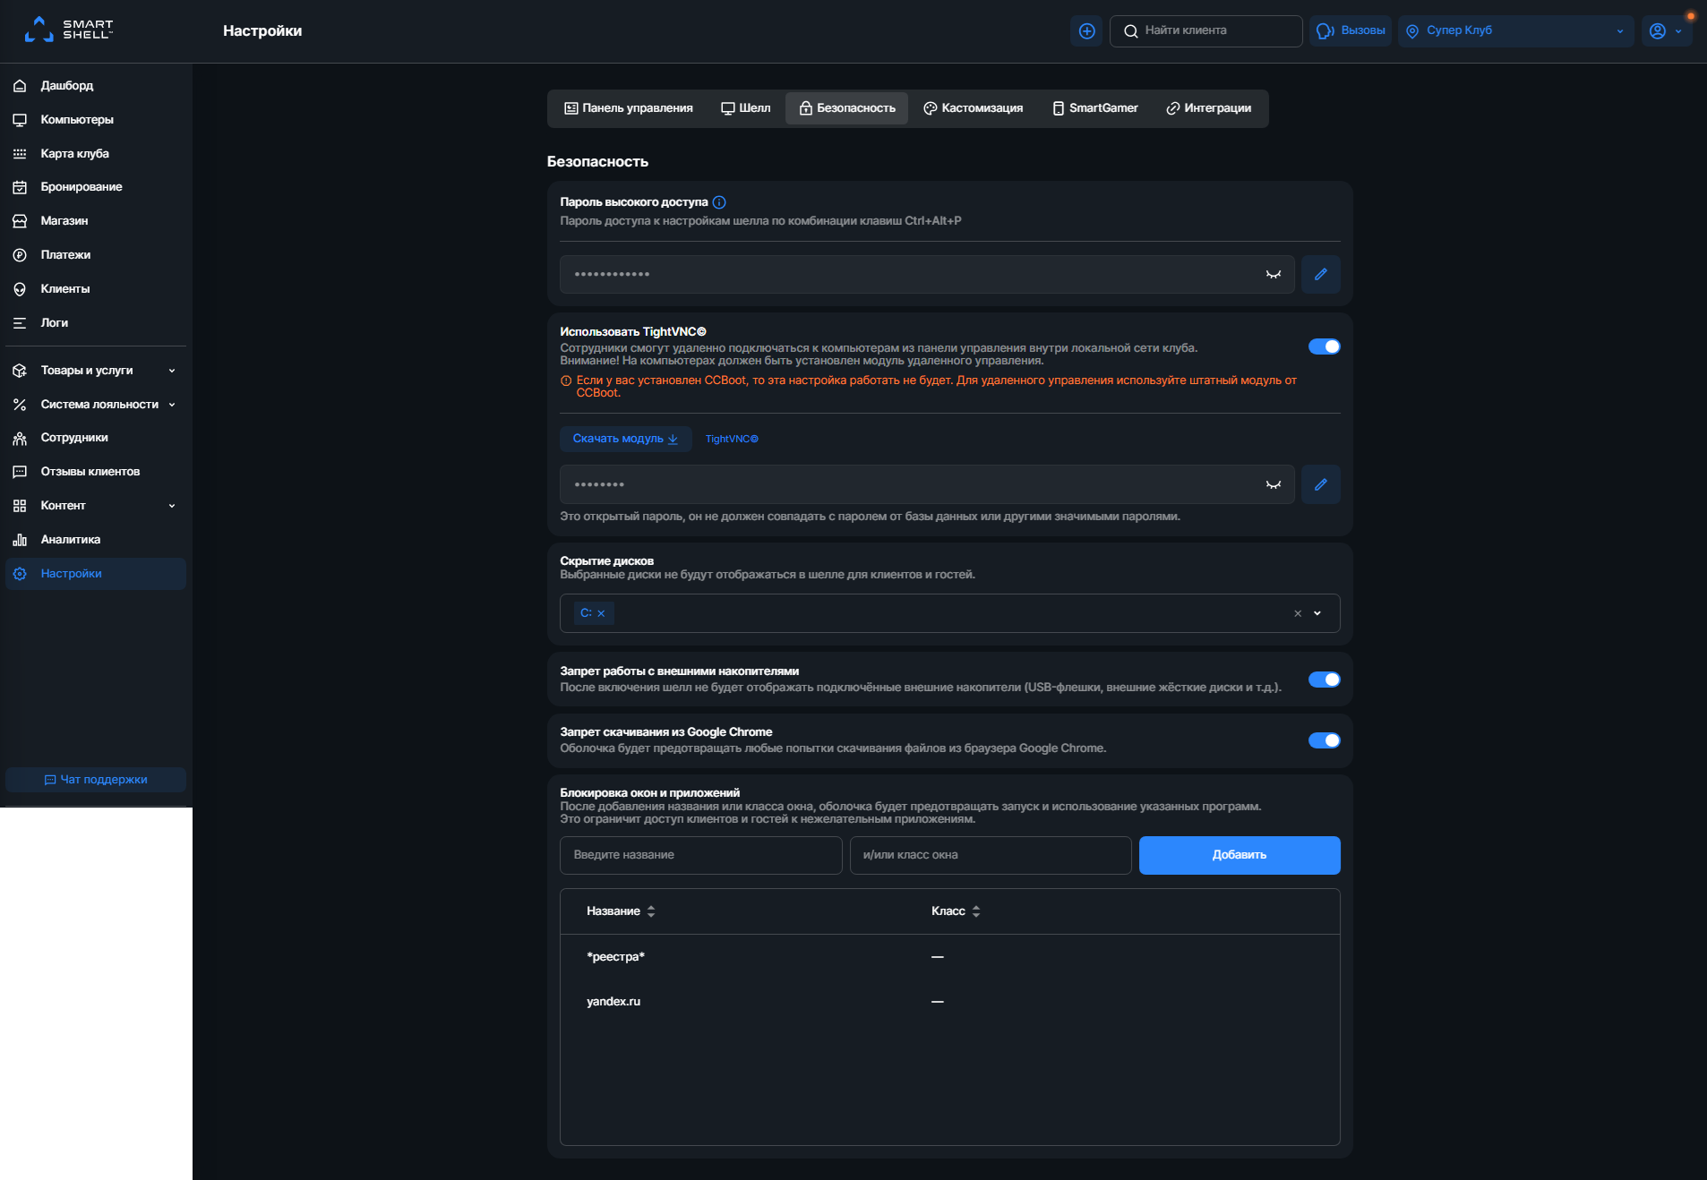Screen dimensions: 1707x1180
Task: Show TightVNC password via eye icon
Action: (1273, 484)
